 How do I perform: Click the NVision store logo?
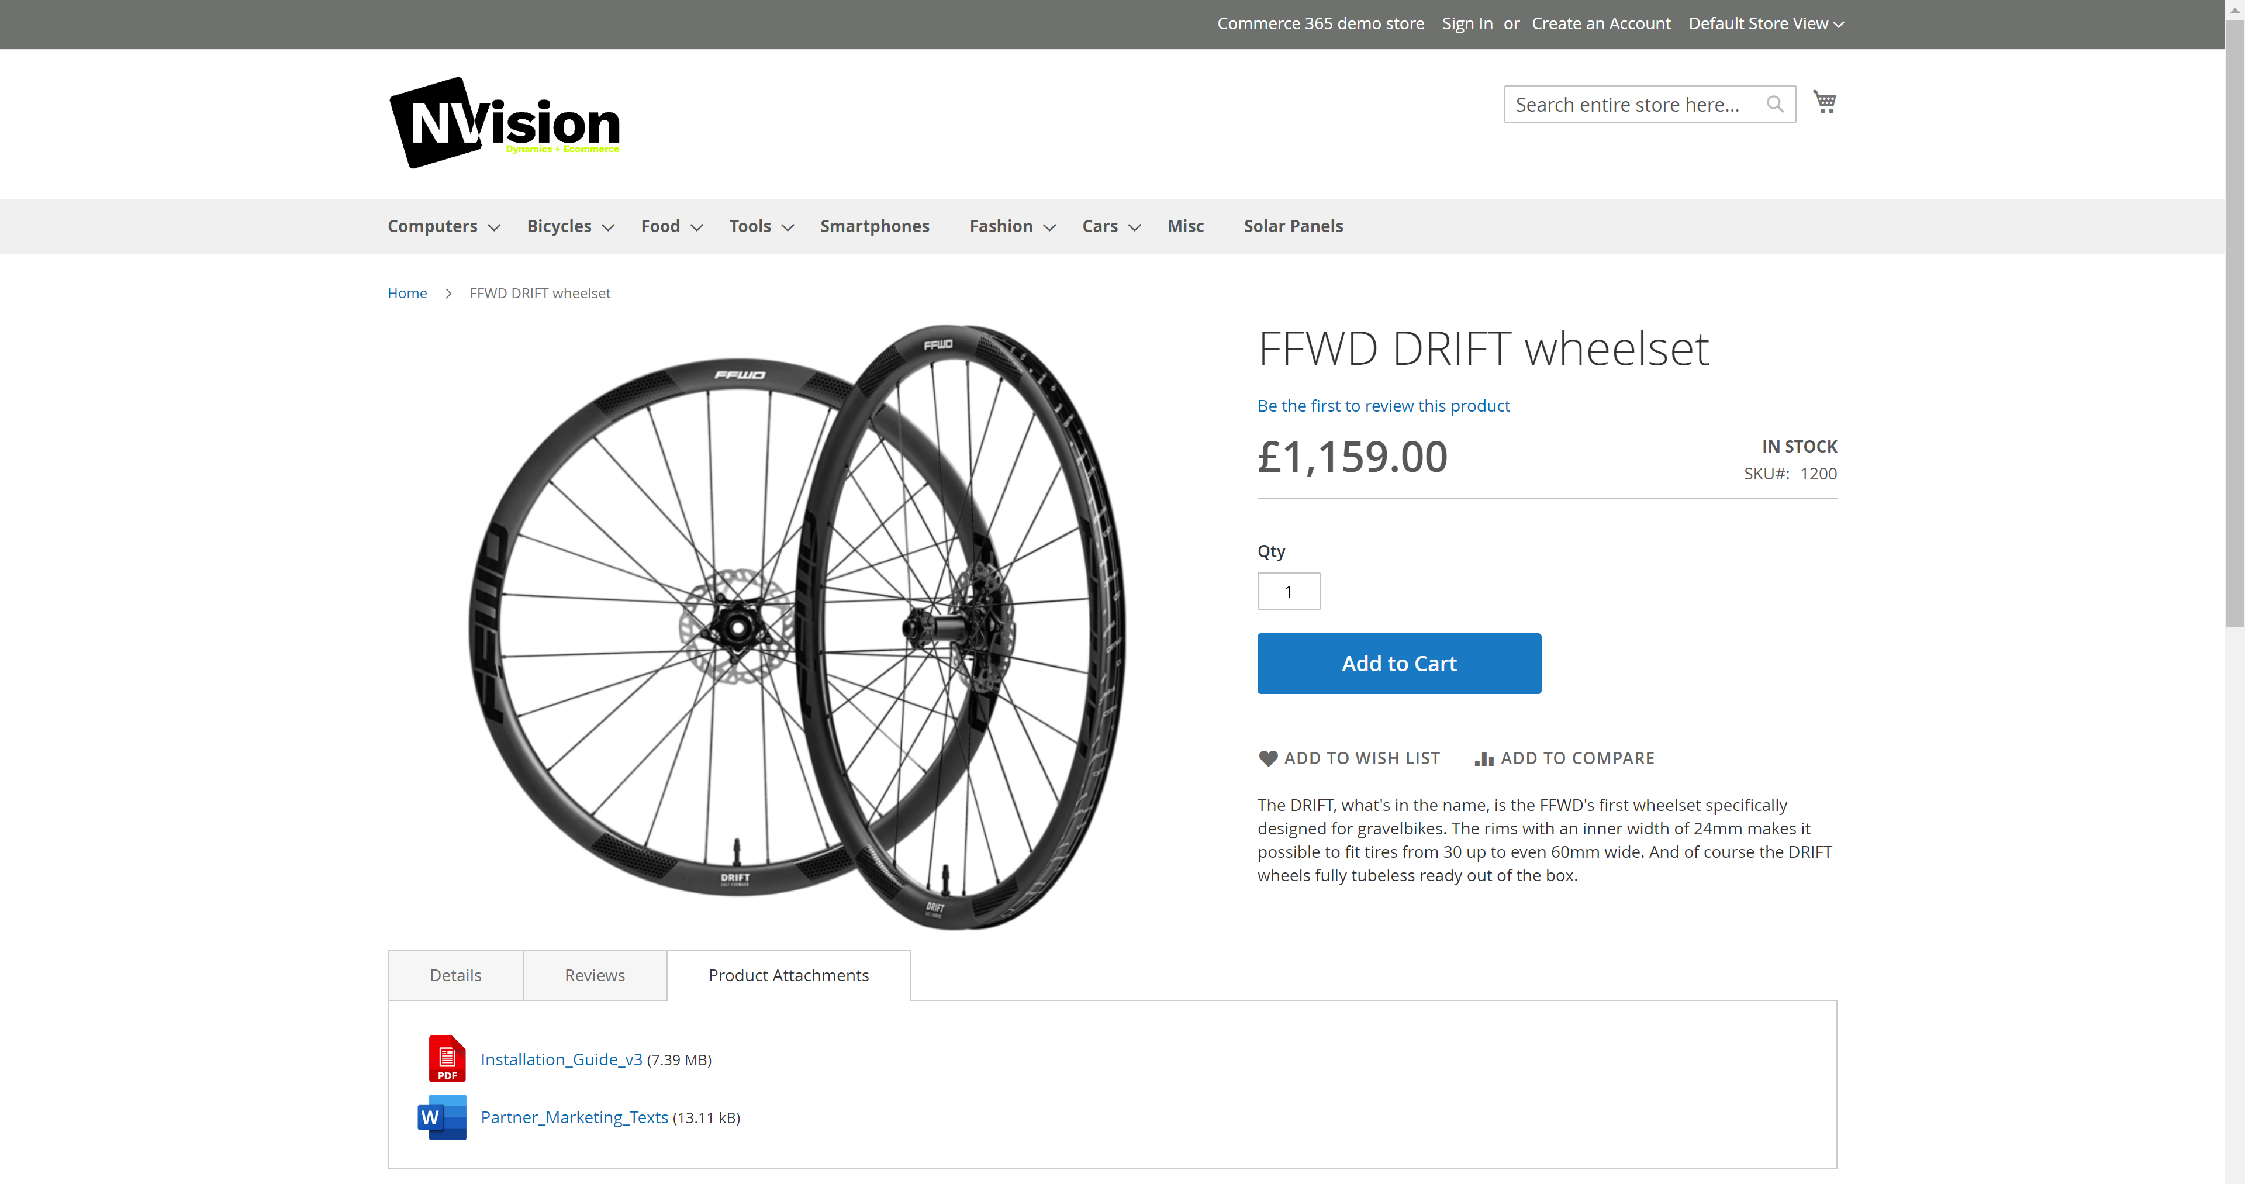tap(504, 123)
